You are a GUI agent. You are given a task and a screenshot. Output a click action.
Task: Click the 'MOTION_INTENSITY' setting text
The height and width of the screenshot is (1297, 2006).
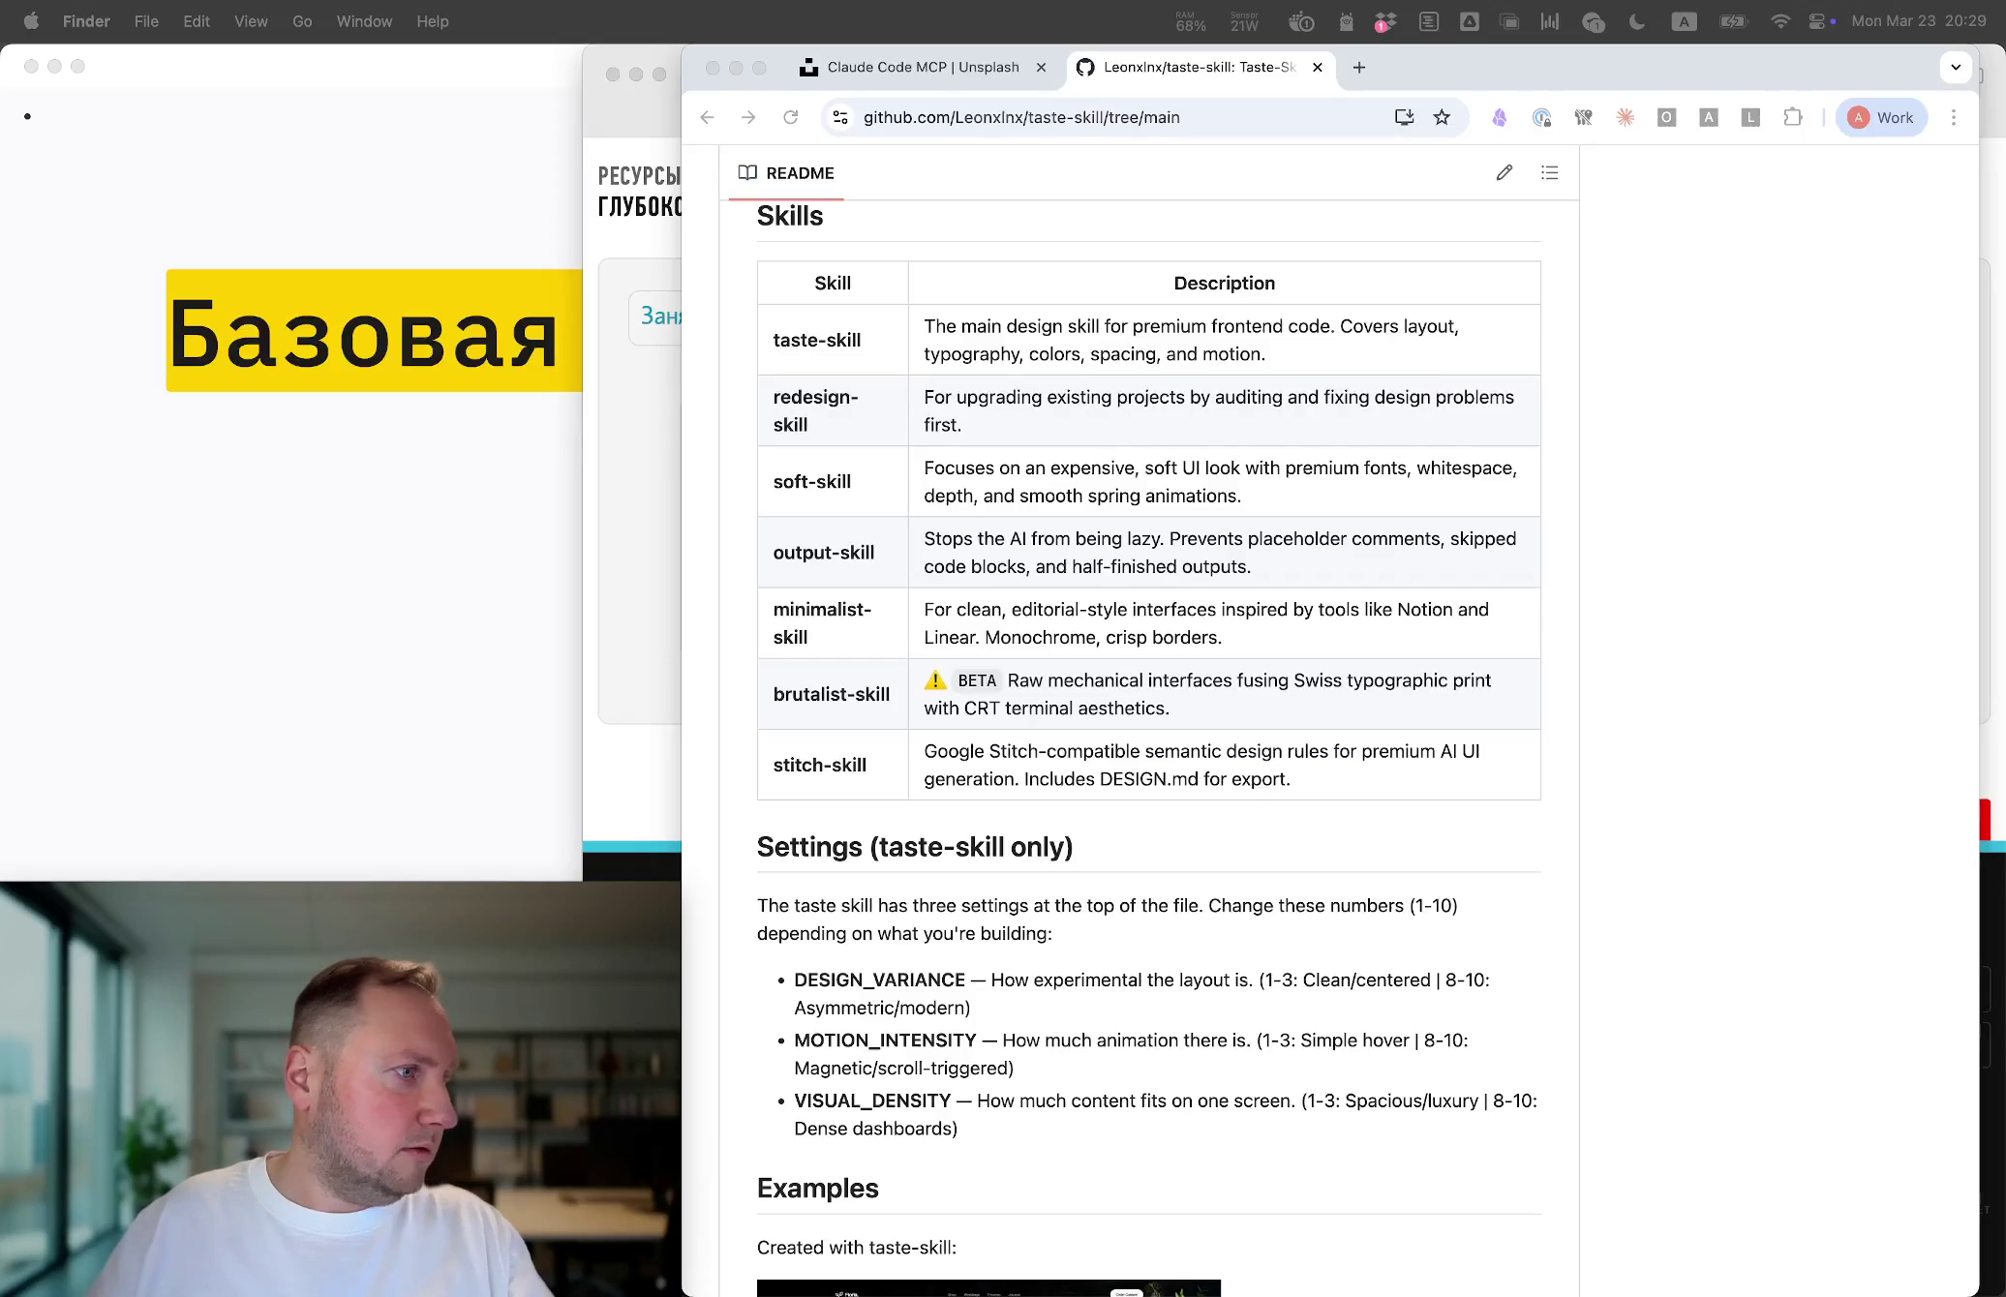[885, 1041]
